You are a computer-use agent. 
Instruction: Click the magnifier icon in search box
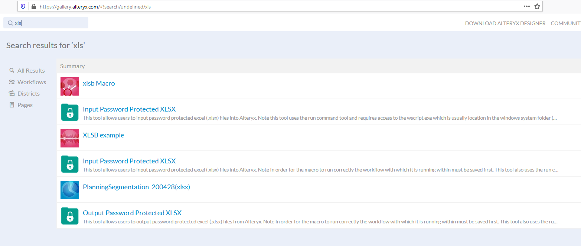tap(10, 23)
